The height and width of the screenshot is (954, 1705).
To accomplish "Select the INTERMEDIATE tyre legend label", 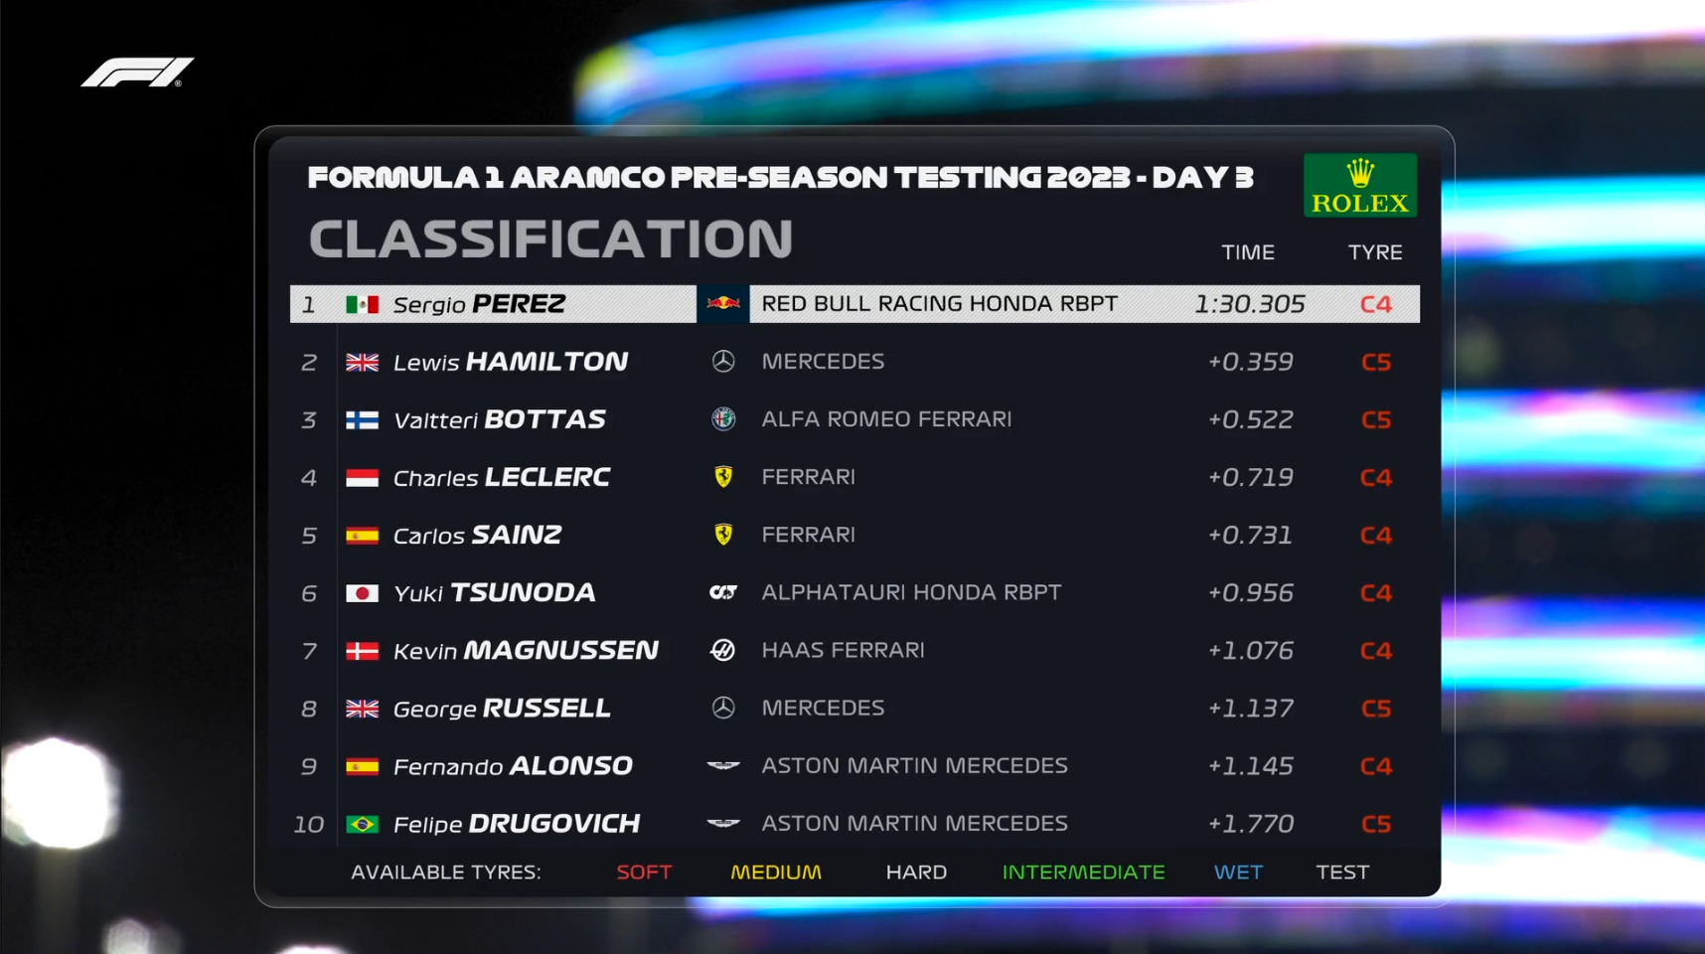I will [x=1083, y=873].
